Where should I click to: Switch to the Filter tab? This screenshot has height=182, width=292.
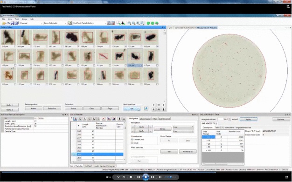pyautogui.click(x=155, y=119)
